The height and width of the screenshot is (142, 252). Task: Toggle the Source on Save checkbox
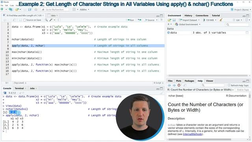click(24, 20)
